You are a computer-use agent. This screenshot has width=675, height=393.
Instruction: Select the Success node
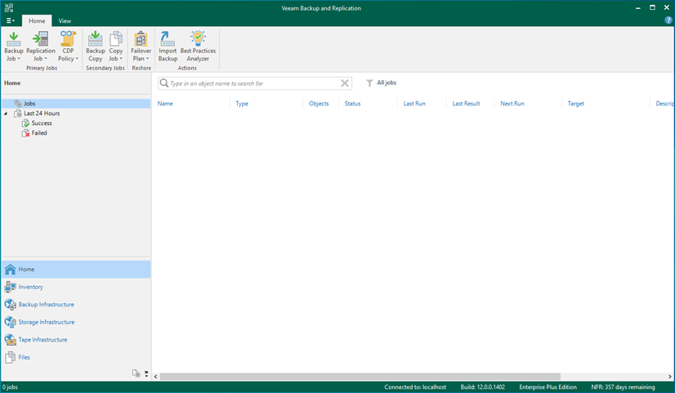click(x=42, y=123)
